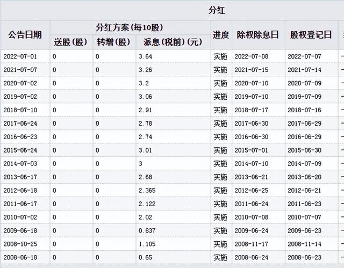Select announcement date 2017-06-24
Screen dimensions: 344x268
[x=20, y=124]
